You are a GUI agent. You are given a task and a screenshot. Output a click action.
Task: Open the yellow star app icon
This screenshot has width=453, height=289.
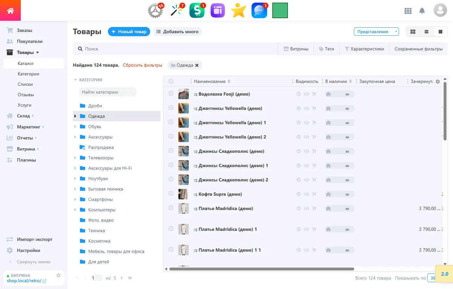tap(239, 10)
